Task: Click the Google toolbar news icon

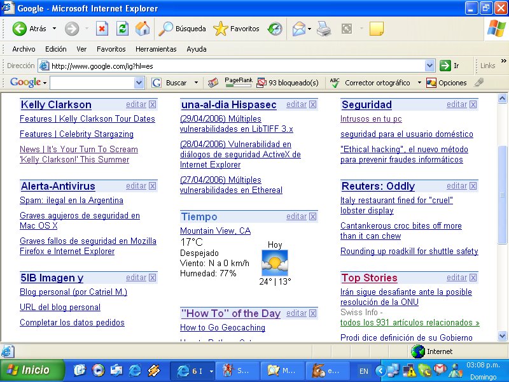Action: coord(213,83)
